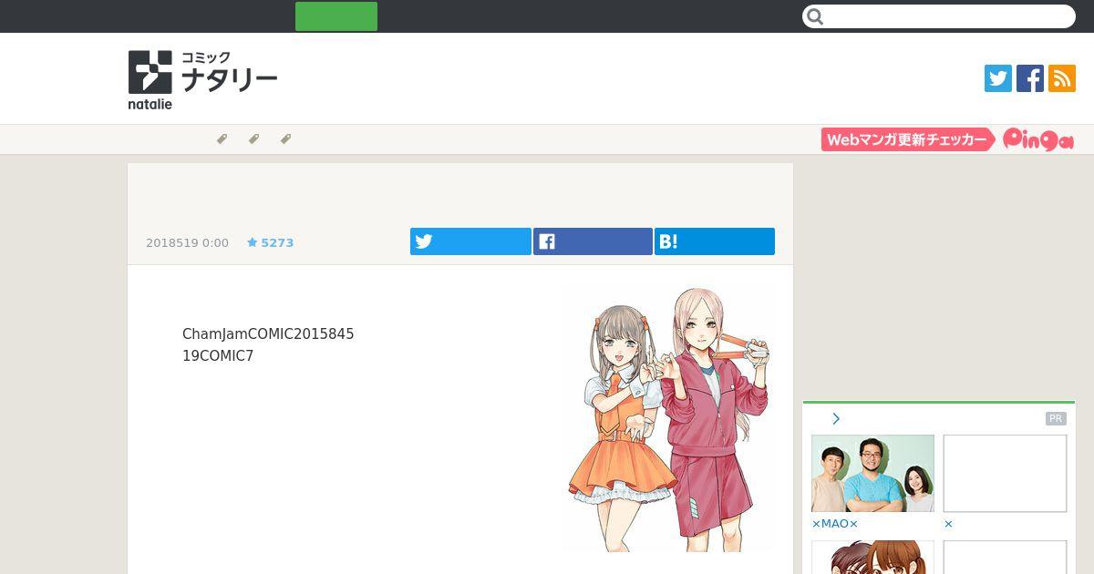Click the article date 2018519 0:00
The image size is (1094, 574).
point(187,242)
